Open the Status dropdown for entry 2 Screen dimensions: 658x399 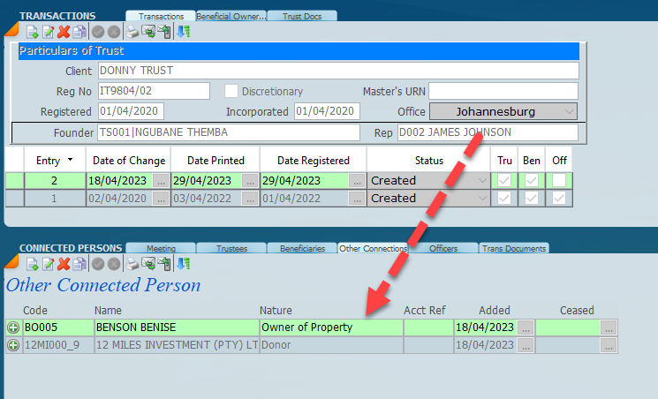[x=481, y=180]
